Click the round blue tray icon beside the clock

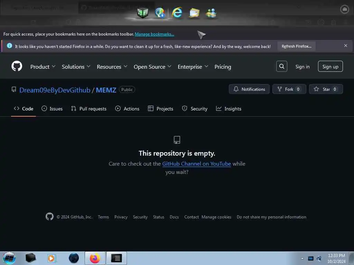(319, 258)
